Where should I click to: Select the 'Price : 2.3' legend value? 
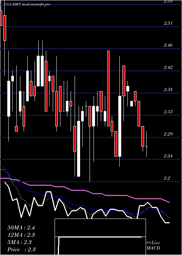pyautogui.click(x=21, y=250)
